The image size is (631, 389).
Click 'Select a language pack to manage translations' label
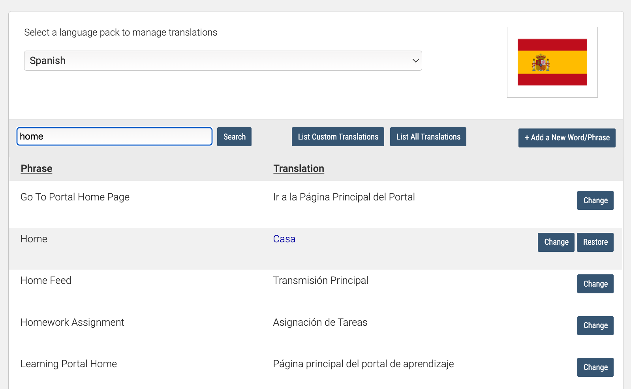[x=121, y=32]
